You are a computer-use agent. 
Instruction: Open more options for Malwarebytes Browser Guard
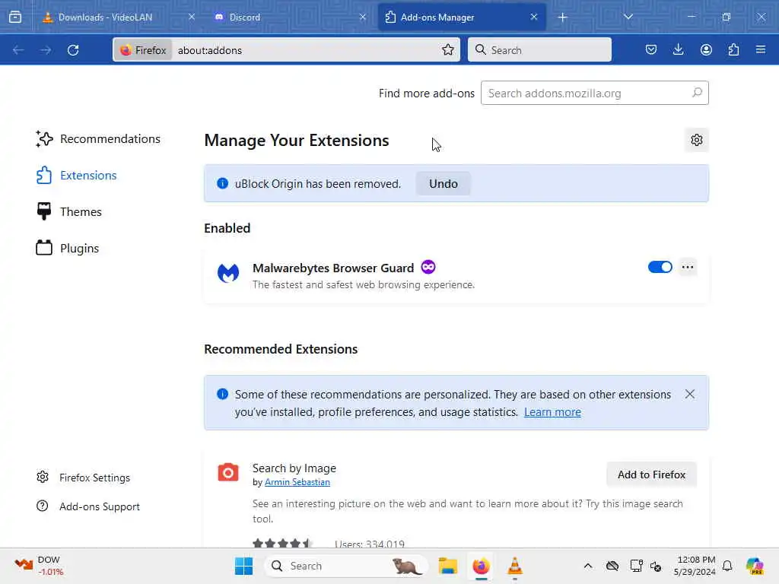(688, 267)
